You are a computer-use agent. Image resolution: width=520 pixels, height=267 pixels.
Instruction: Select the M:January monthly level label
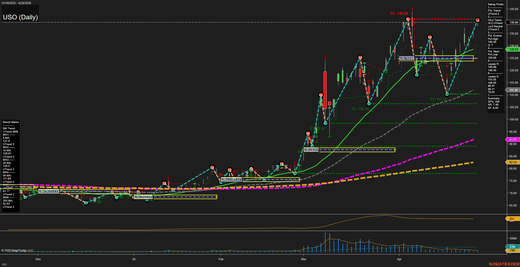pos(143,197)
